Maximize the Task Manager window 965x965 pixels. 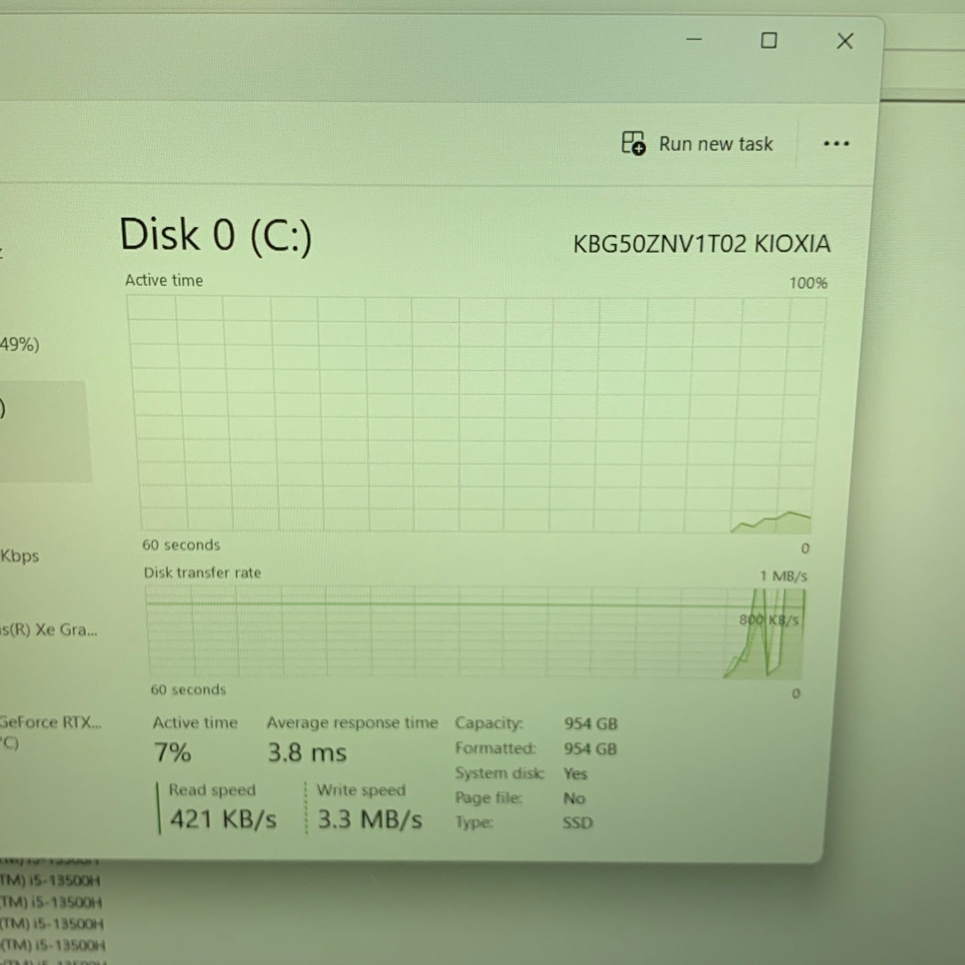click(x=768, y=41)
